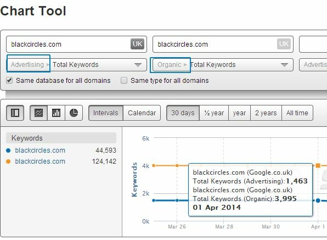This screenshot has width=327, height=240.
Task: Toggle Same database for all domains checkbox
Action: click(9, 80)
